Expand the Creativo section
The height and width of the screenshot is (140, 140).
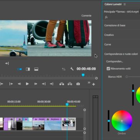coord(109,35)
